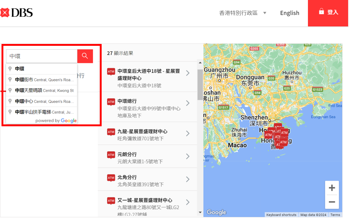Click results list scrollbar down arrow
The image size is (349, 222).
coord(200,212)
